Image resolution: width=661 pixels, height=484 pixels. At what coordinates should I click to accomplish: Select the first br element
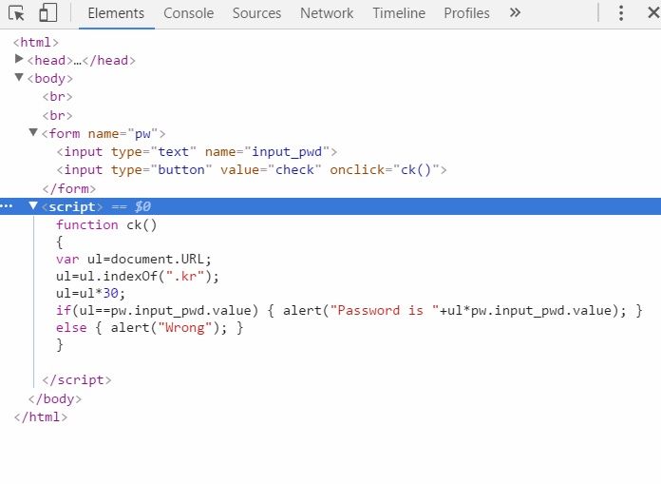click(x=57, y=97)
